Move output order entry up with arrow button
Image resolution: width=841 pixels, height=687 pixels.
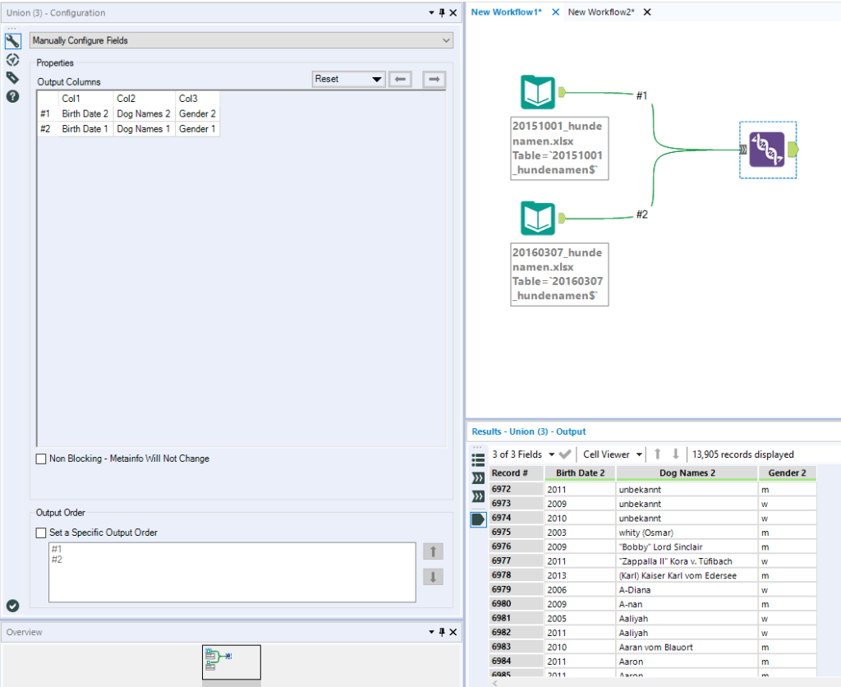tap(433, 551)
